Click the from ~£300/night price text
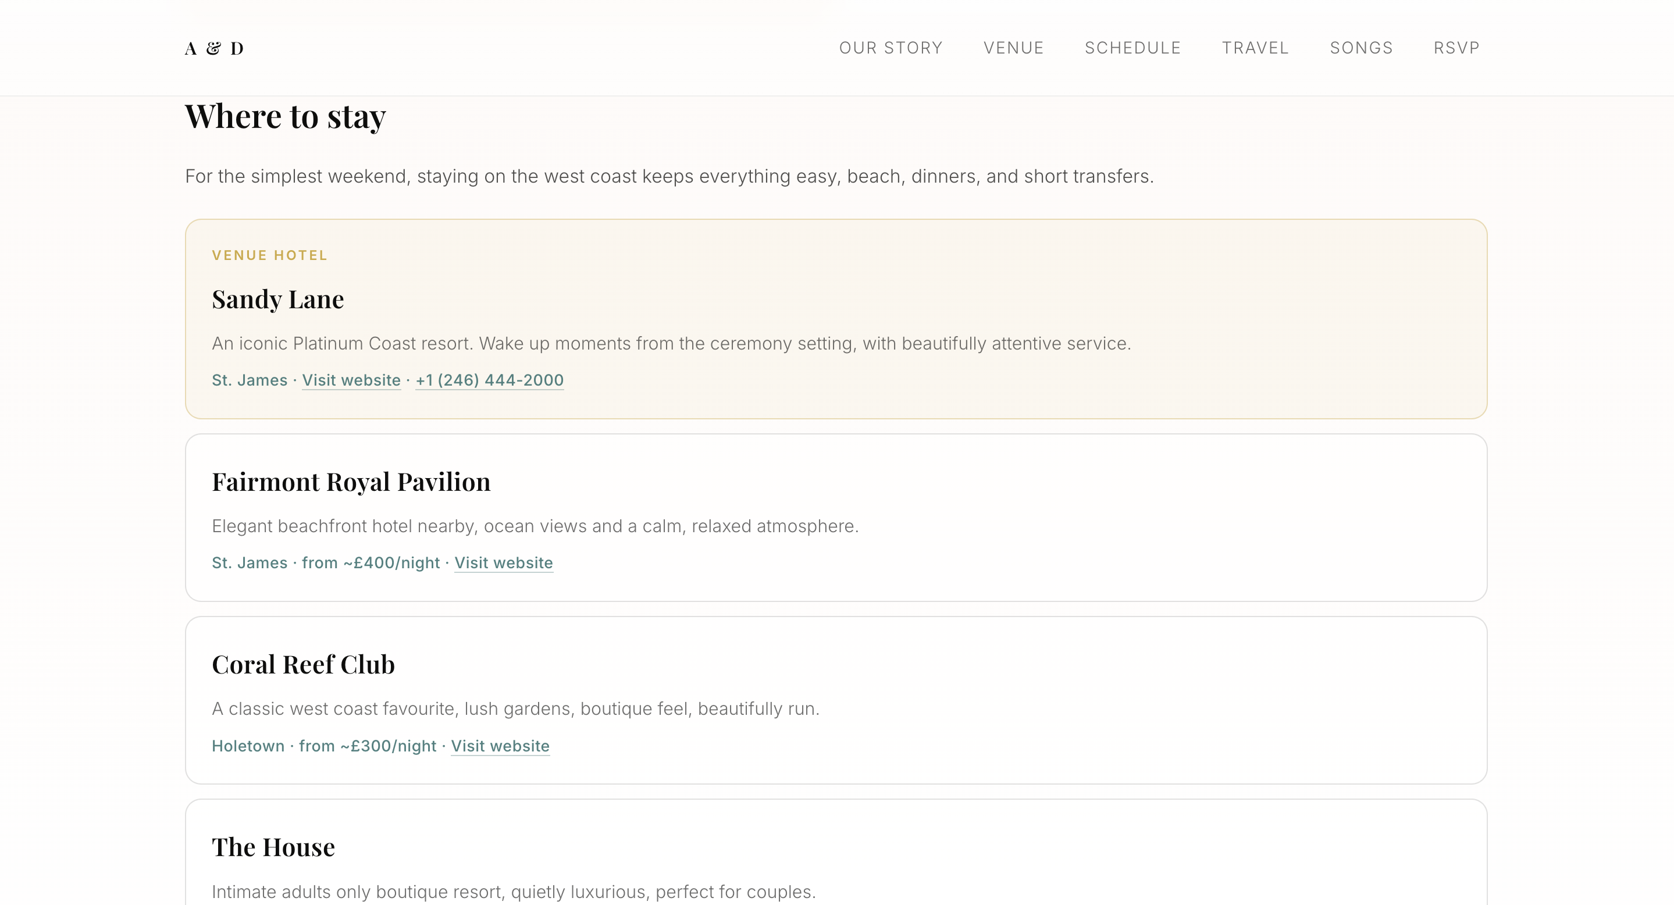This screenshot has height=905, width=1674. pos(368,746)
